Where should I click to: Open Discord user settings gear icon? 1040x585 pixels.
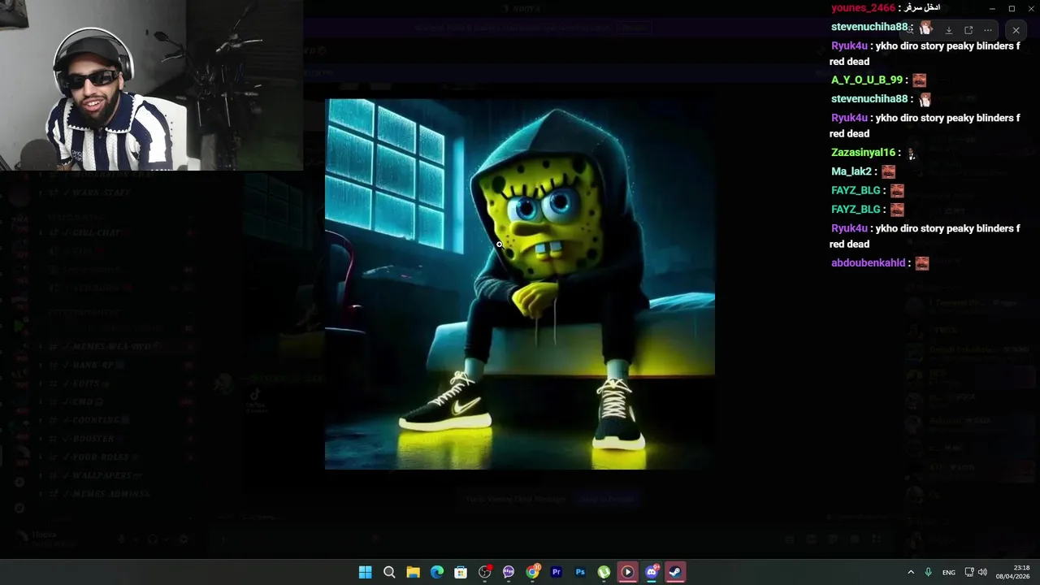(184, 539)
